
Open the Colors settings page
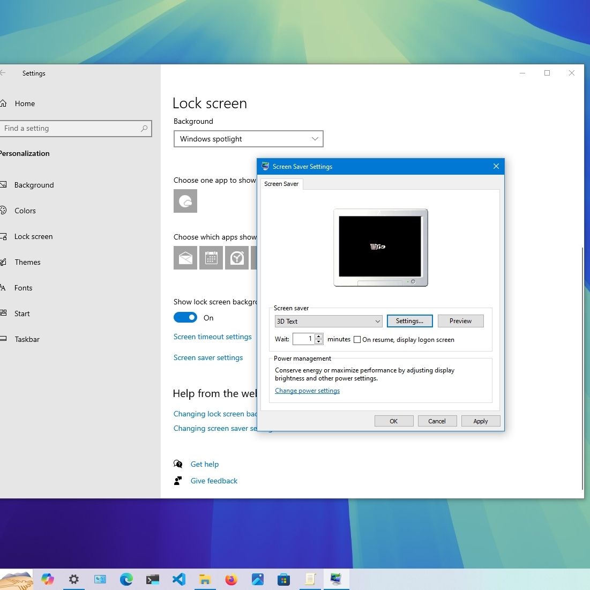click(x=19, y=211)
